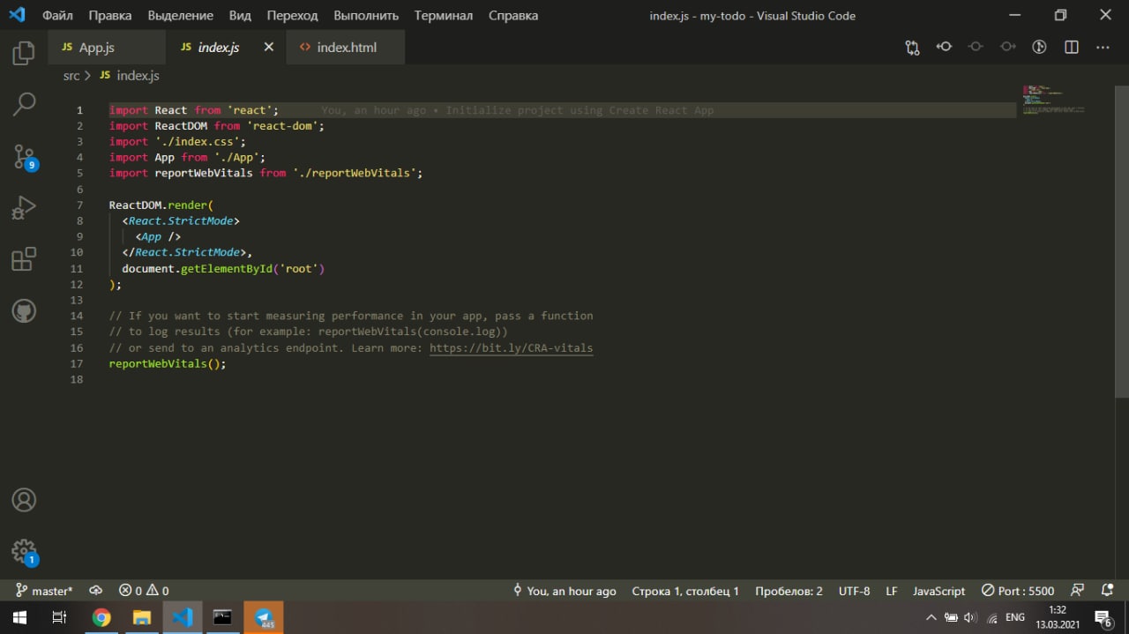This screenshot has width=1129, height=634.
Task: Open errors and warnings count panel
Action: 144,591
